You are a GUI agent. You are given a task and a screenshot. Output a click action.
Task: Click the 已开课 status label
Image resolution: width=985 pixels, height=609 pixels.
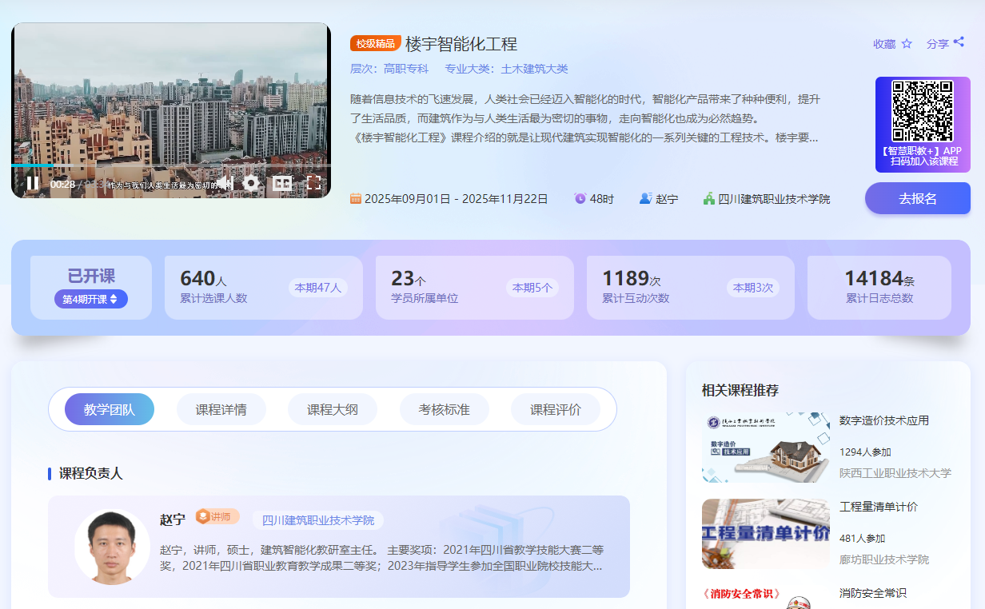tap(91, 276)
